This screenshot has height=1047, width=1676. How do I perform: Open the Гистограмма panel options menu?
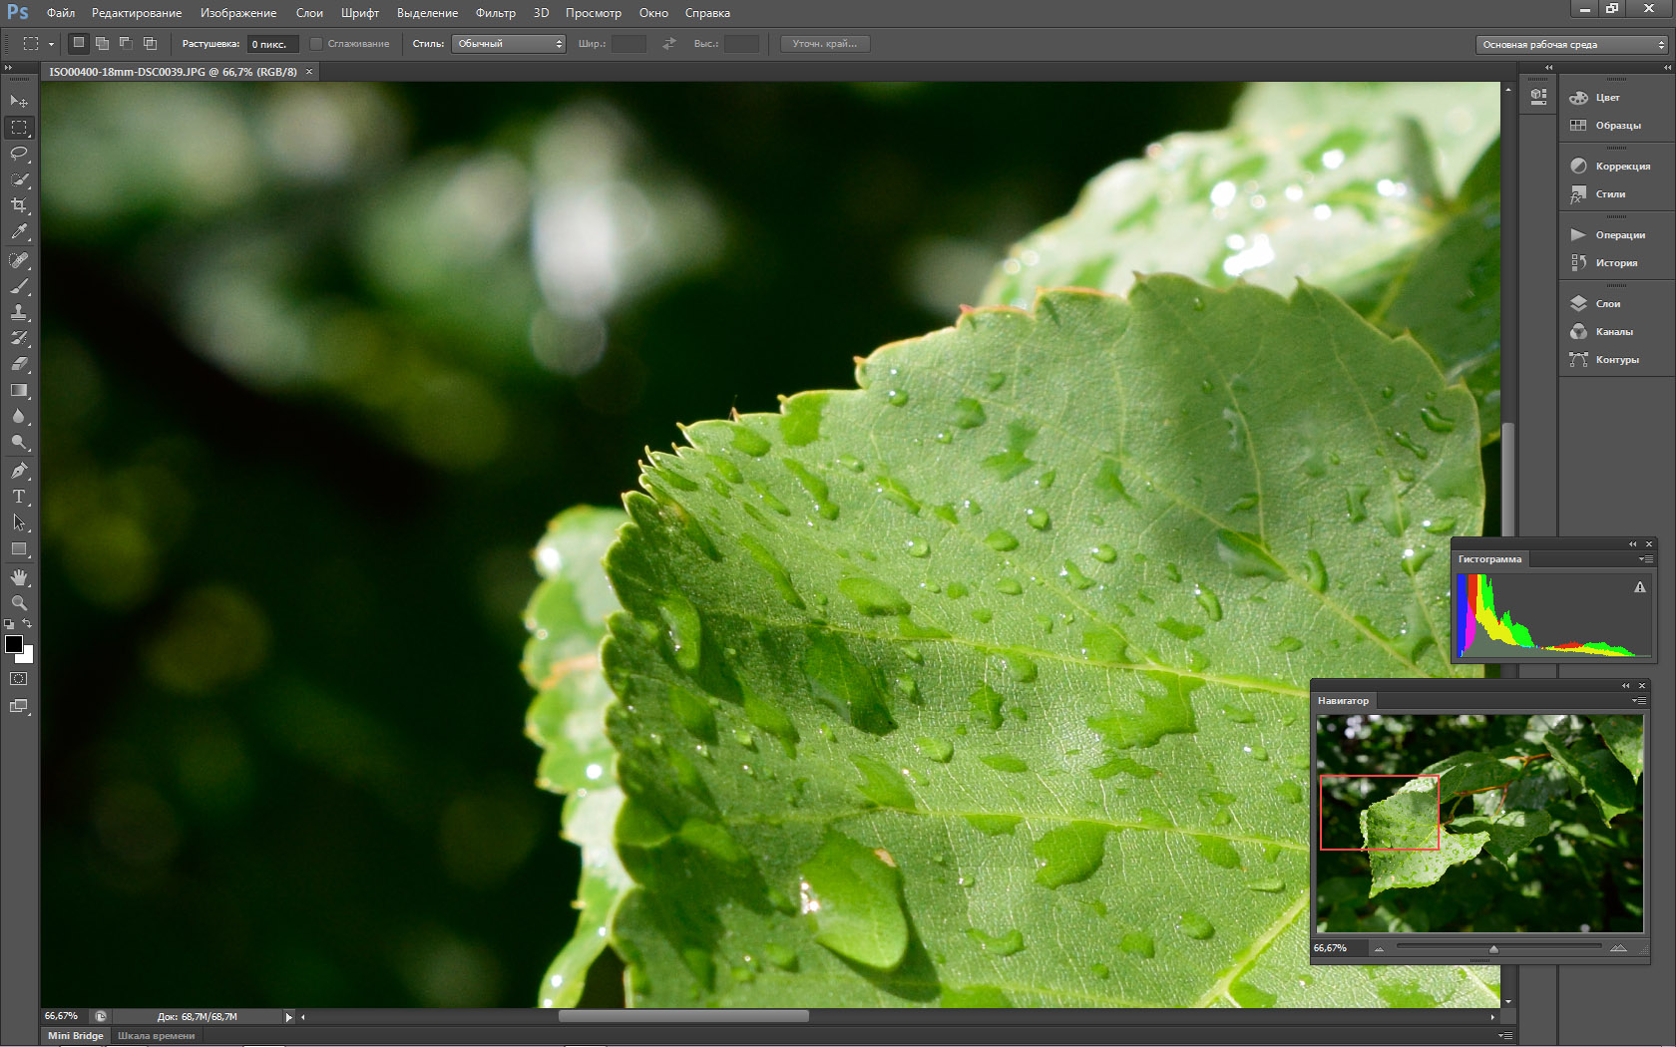coord(1645,559)
